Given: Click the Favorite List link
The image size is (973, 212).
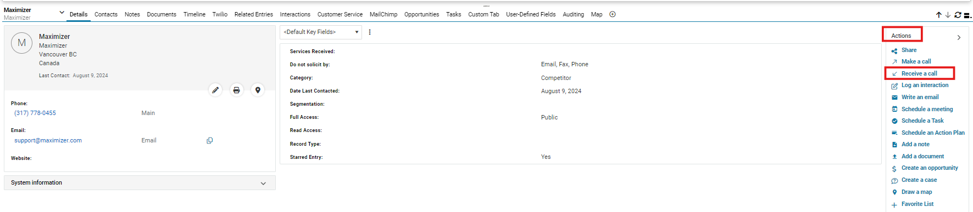Looking at the screenshot, I should (x=918, y=204).
